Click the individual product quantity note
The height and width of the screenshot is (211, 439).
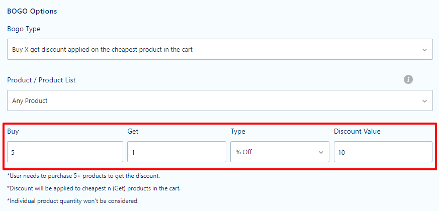(x=73, y=200)
